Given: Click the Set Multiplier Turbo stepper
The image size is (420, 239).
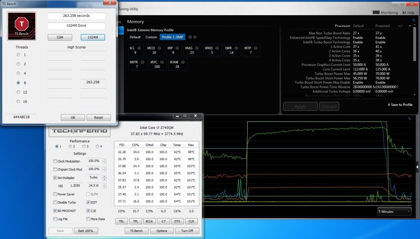Looking at the screenshot, I should 104,178.
